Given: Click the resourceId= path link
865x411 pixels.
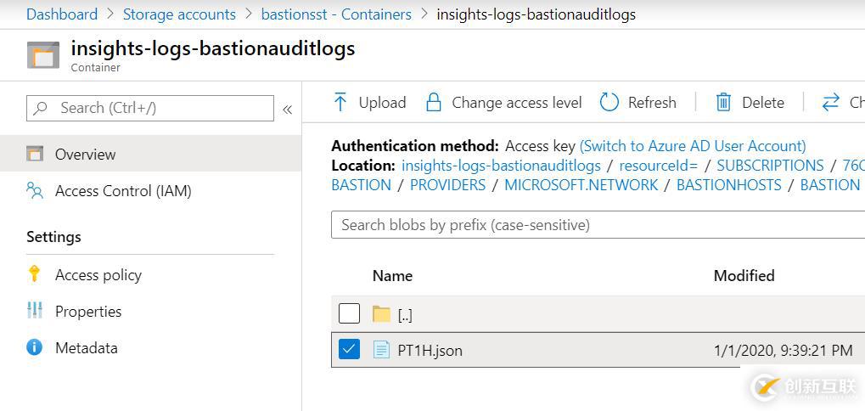Looking at the screenshot, I should 659,166.
